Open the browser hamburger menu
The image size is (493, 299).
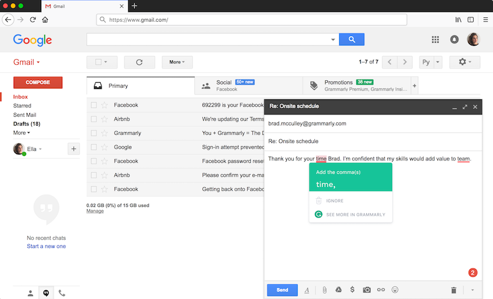[x=486, y=19]
